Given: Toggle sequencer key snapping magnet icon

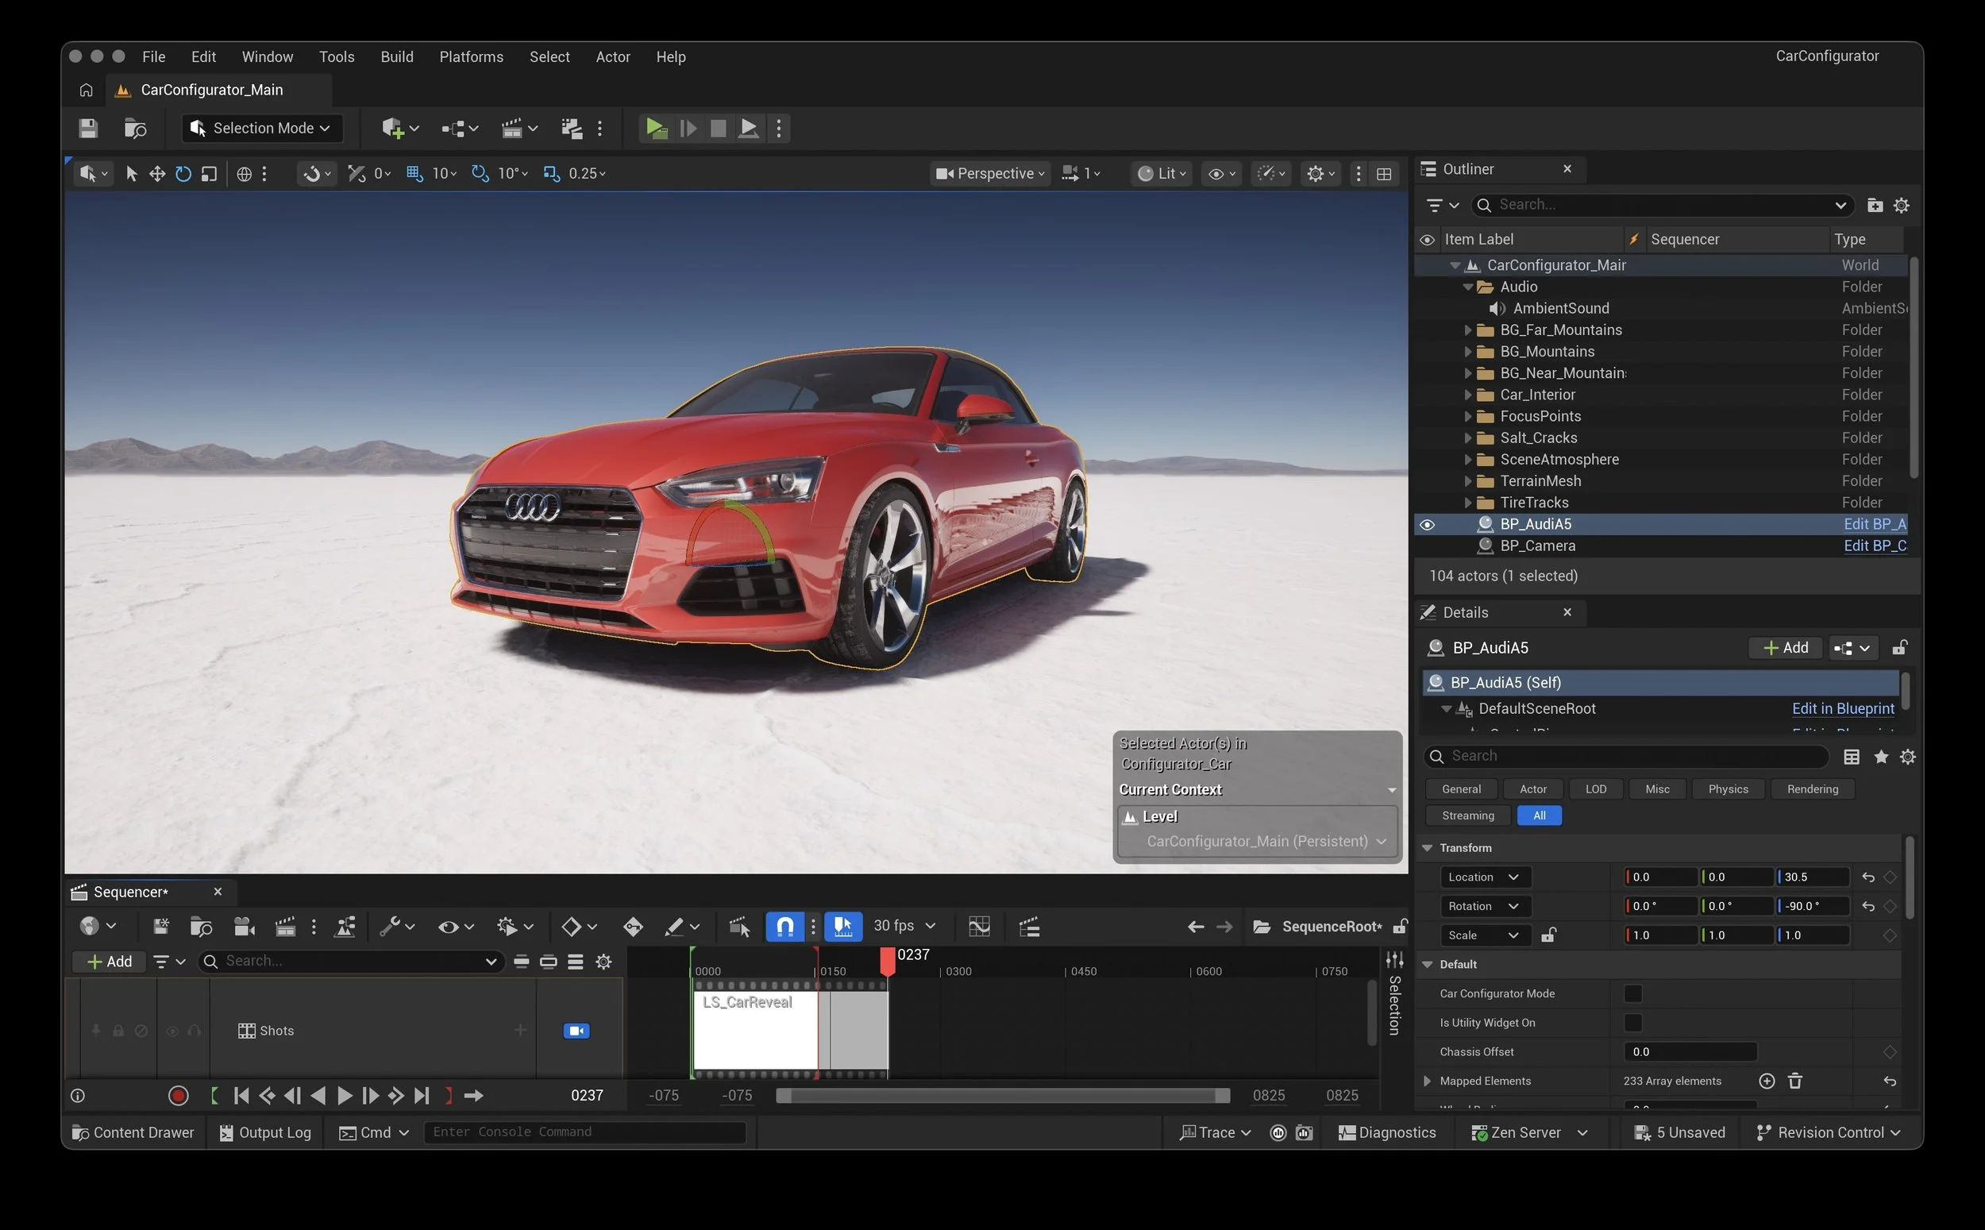Looking at the screenshot, I should pyautogui.click(x=784, y=927).
